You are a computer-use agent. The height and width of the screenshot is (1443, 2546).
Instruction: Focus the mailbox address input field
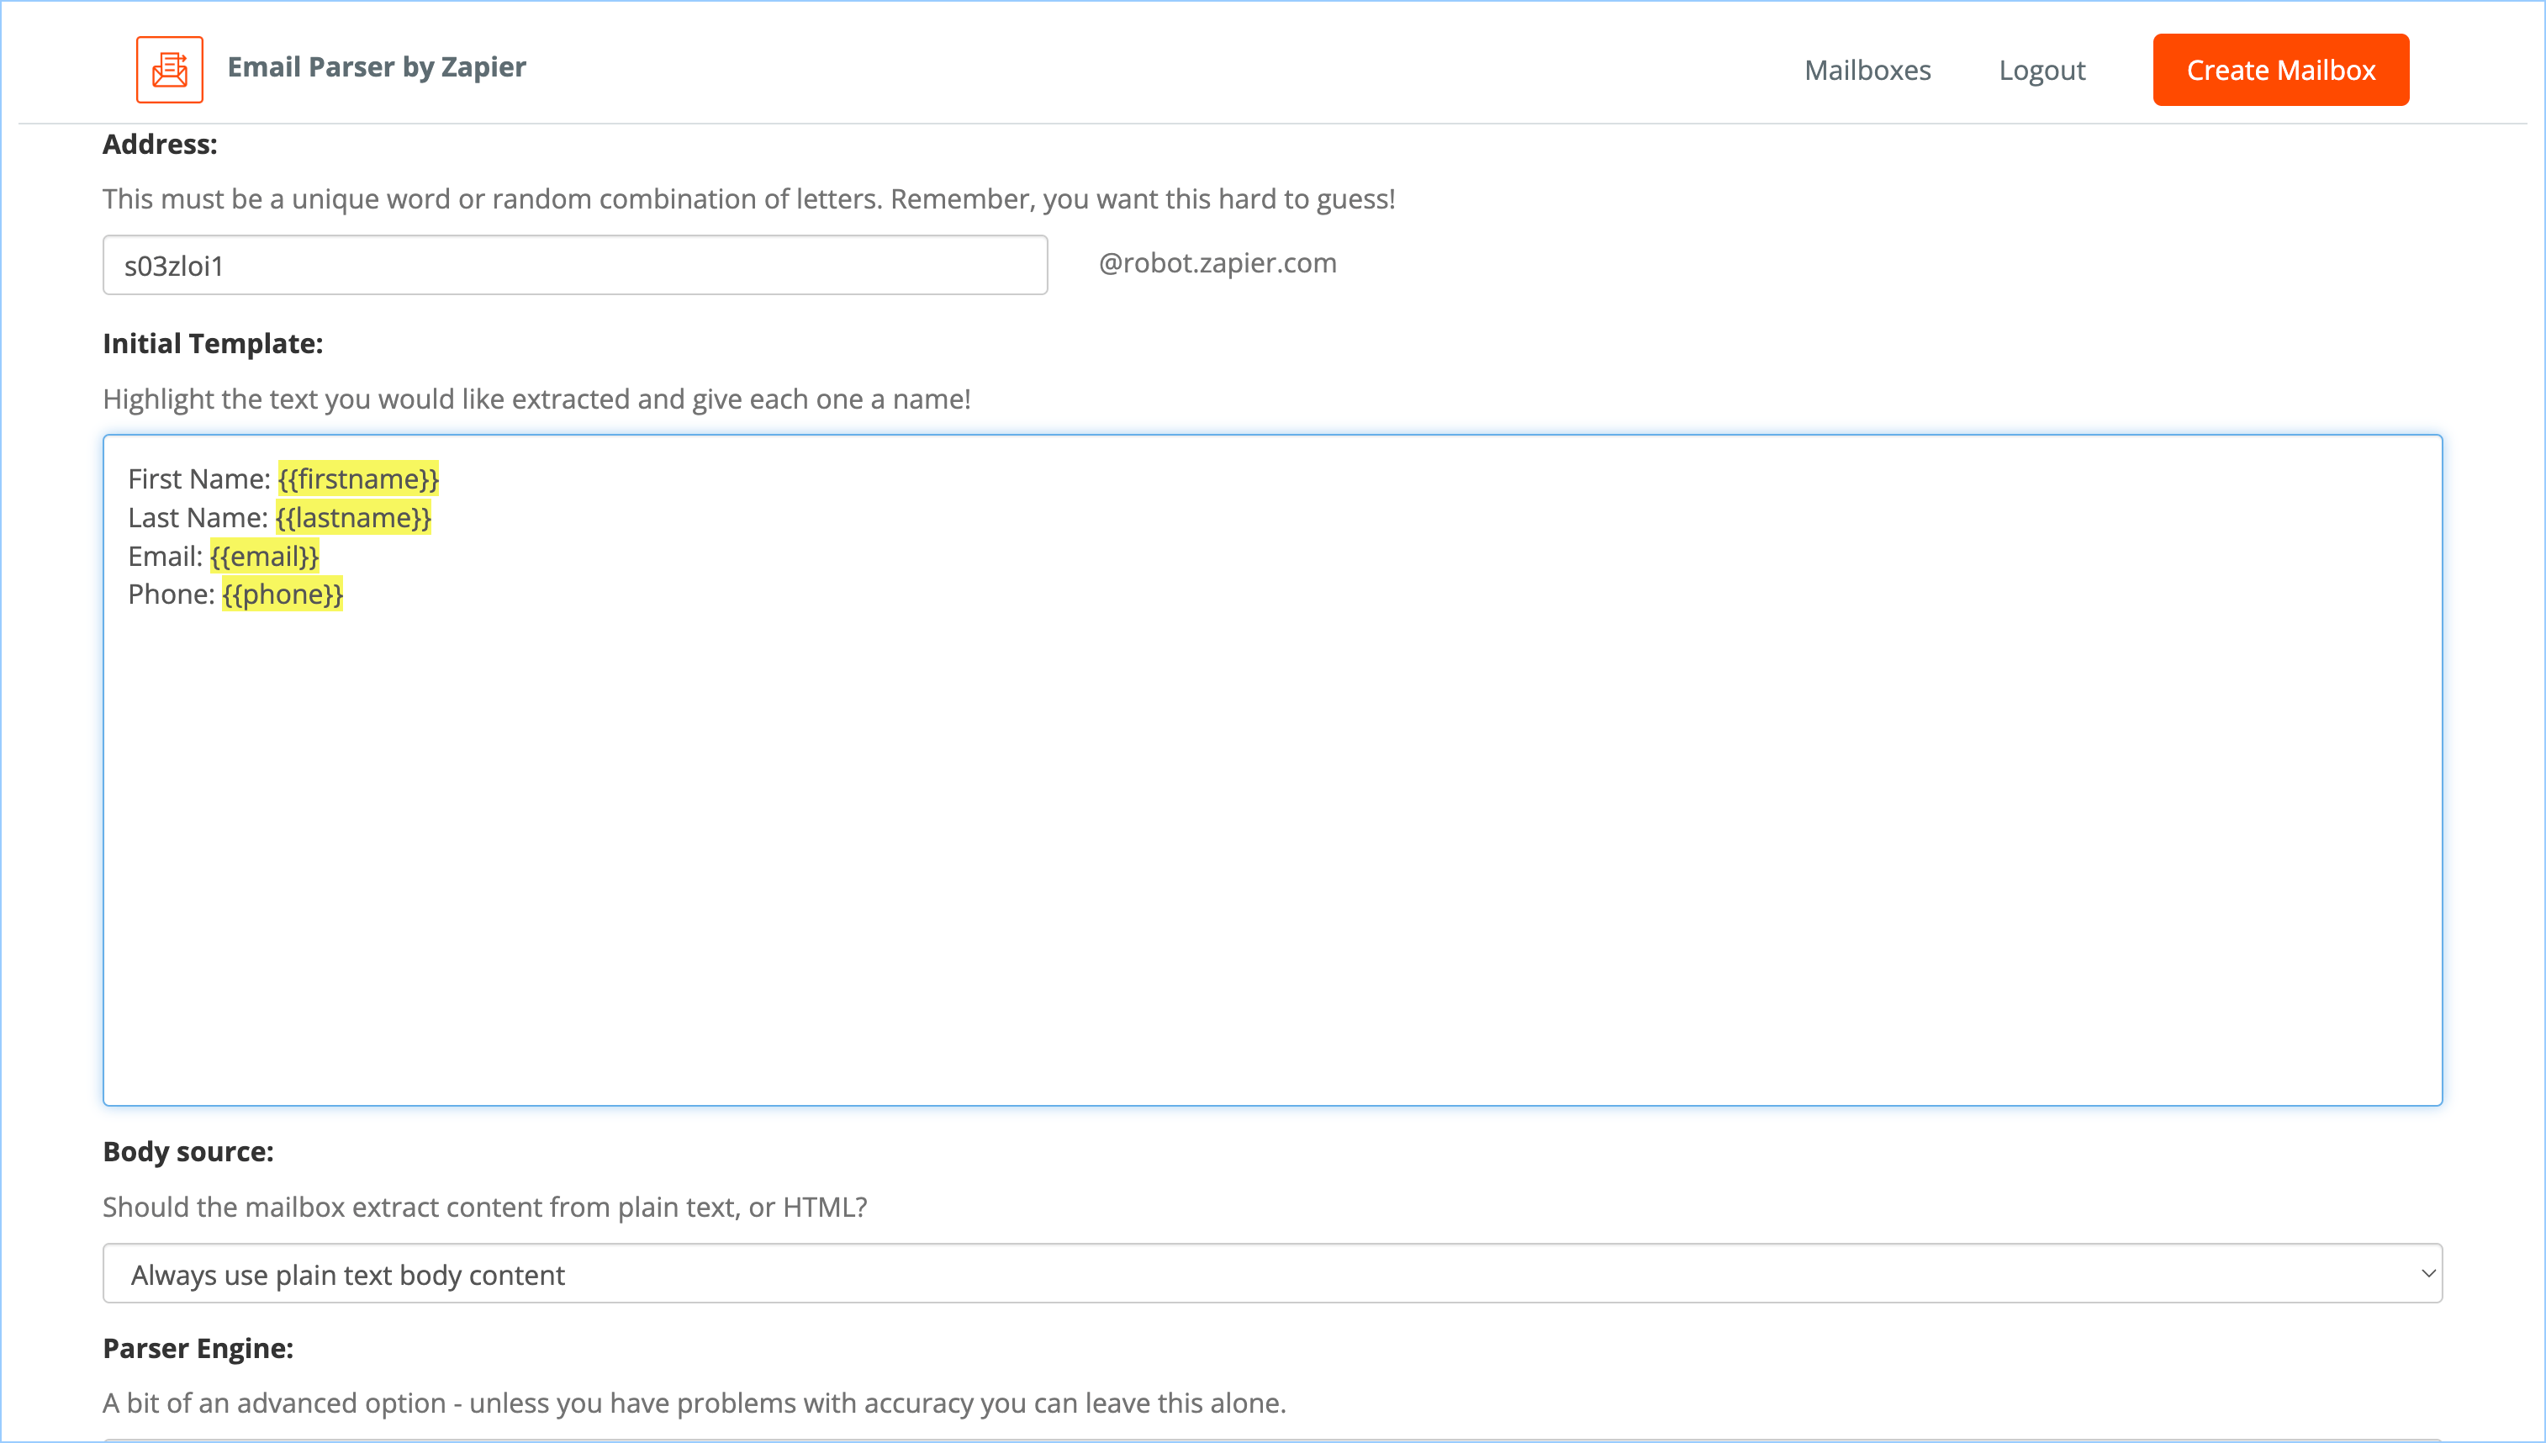[x=574, y=265]
